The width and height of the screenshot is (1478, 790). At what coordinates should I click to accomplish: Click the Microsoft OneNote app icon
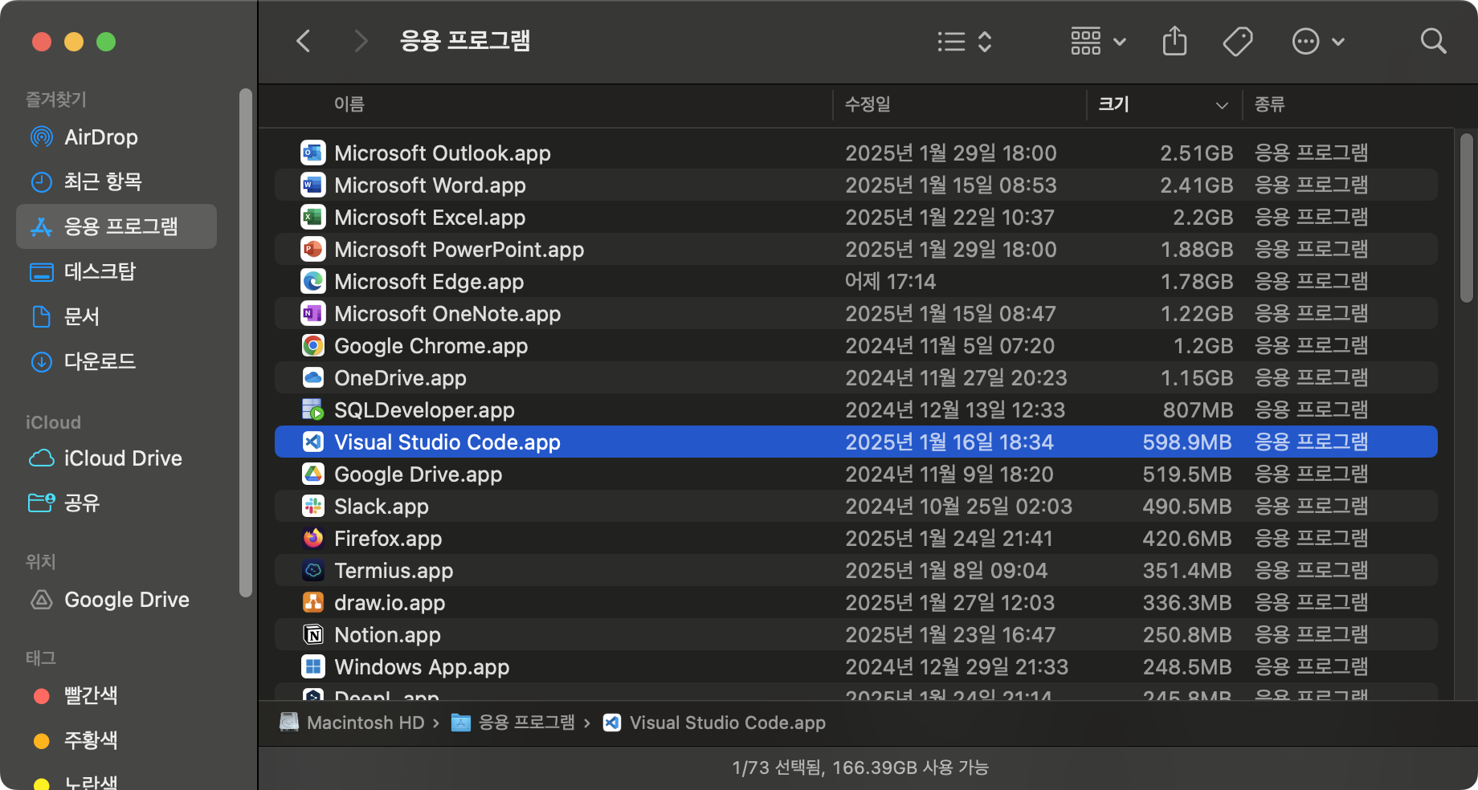[x=313, y=313]
